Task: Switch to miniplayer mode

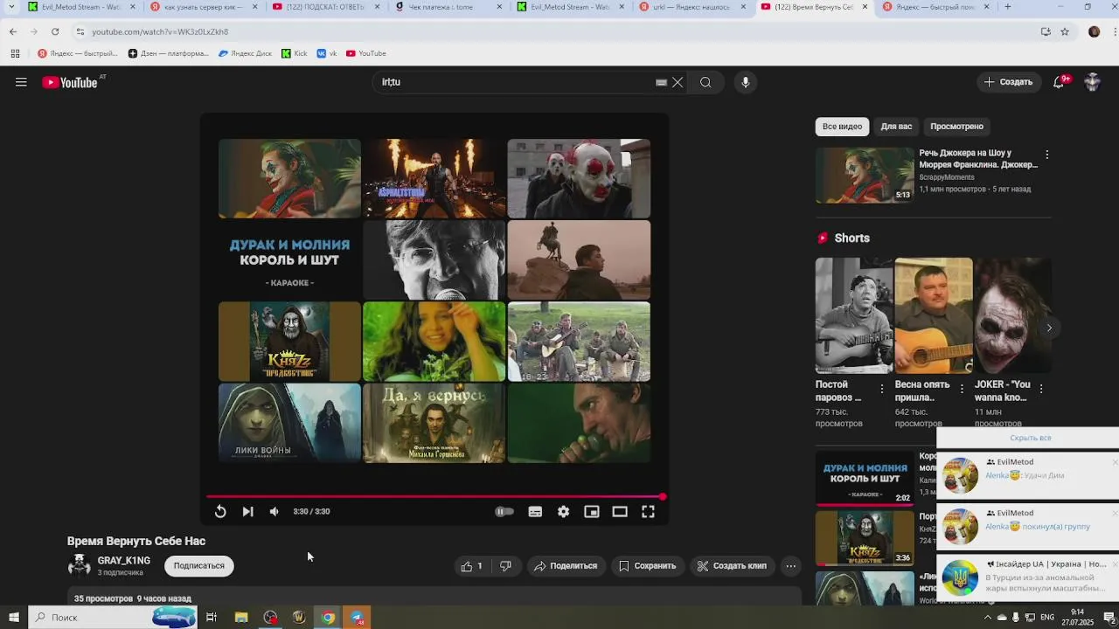Action: (592, 512)
